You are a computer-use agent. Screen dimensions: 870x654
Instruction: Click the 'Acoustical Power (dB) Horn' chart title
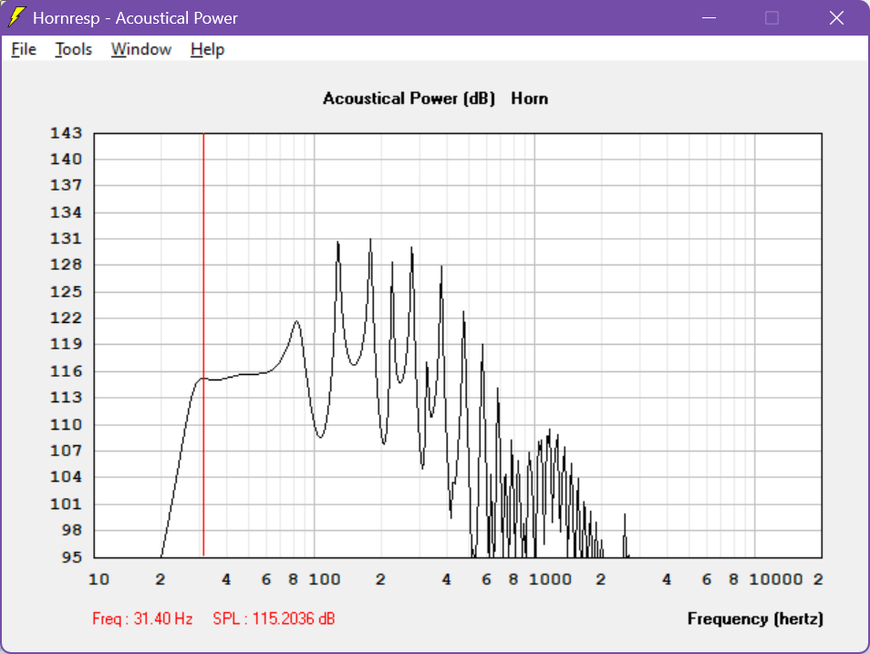click(x=436, y=99)
